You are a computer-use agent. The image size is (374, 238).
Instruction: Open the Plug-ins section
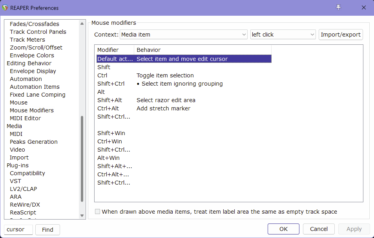coord(18,165)
